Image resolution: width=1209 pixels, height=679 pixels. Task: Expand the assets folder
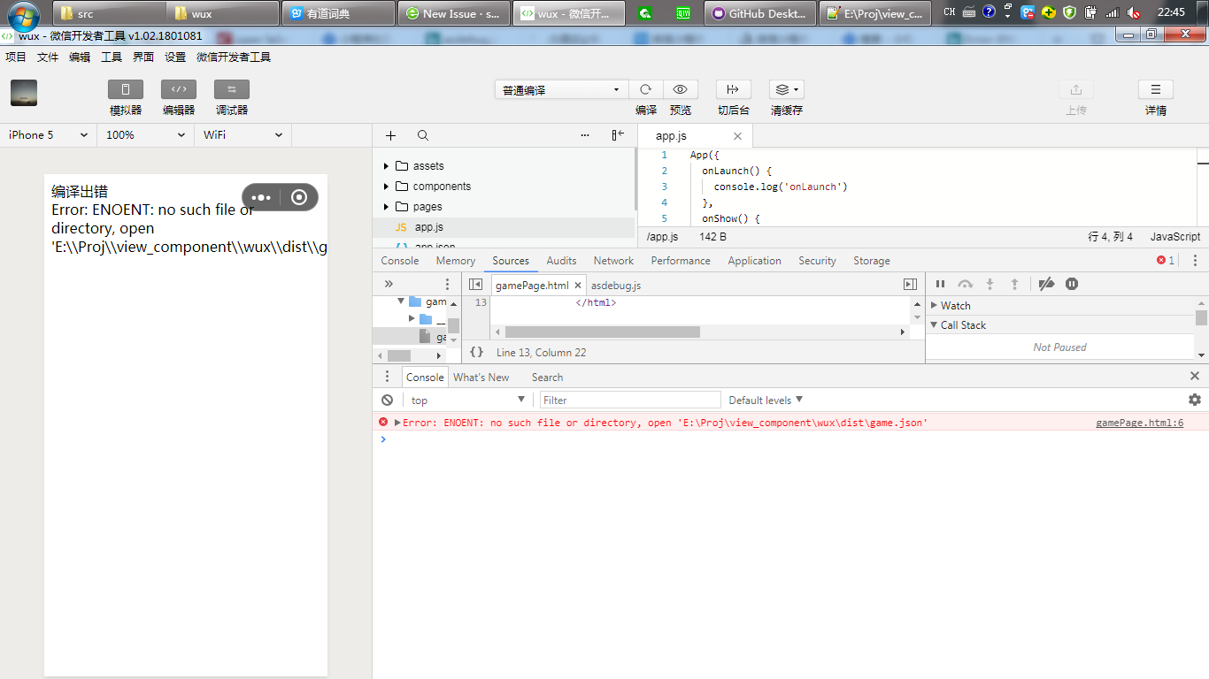[386, 166]
